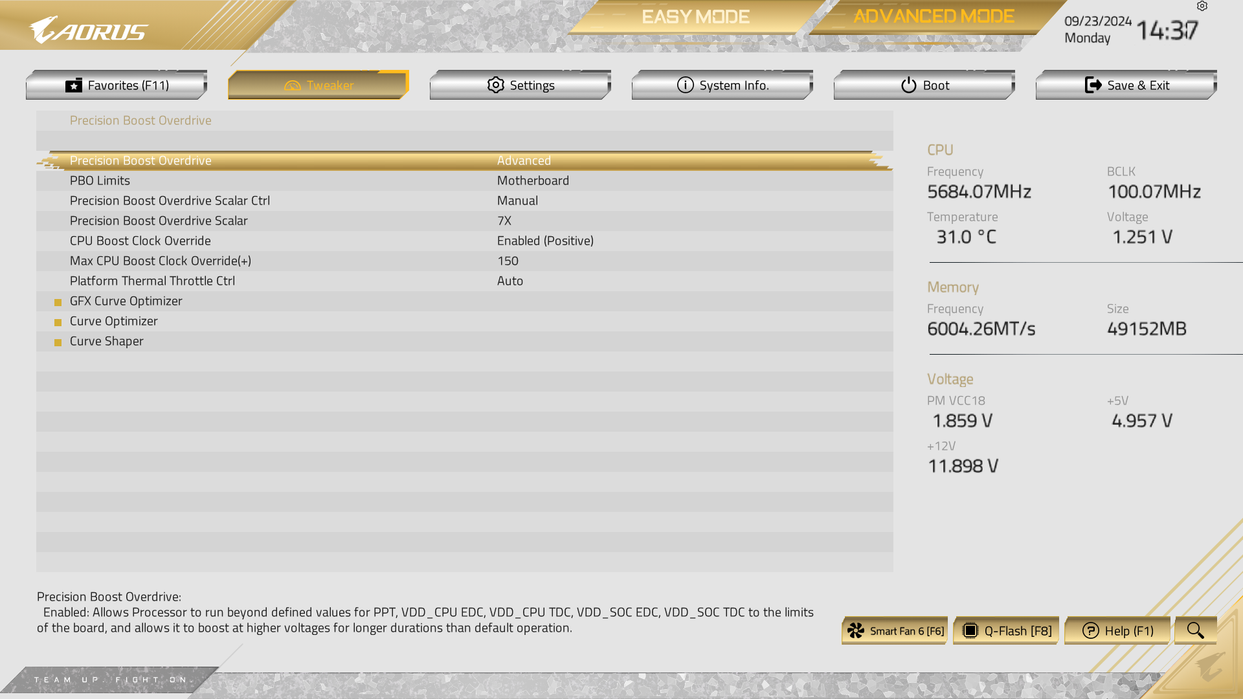Viewport: 1243px width, 699px height.
Task: Change Platform Thermal Throttle Ctrl Auto value
Action: [510, 281]
